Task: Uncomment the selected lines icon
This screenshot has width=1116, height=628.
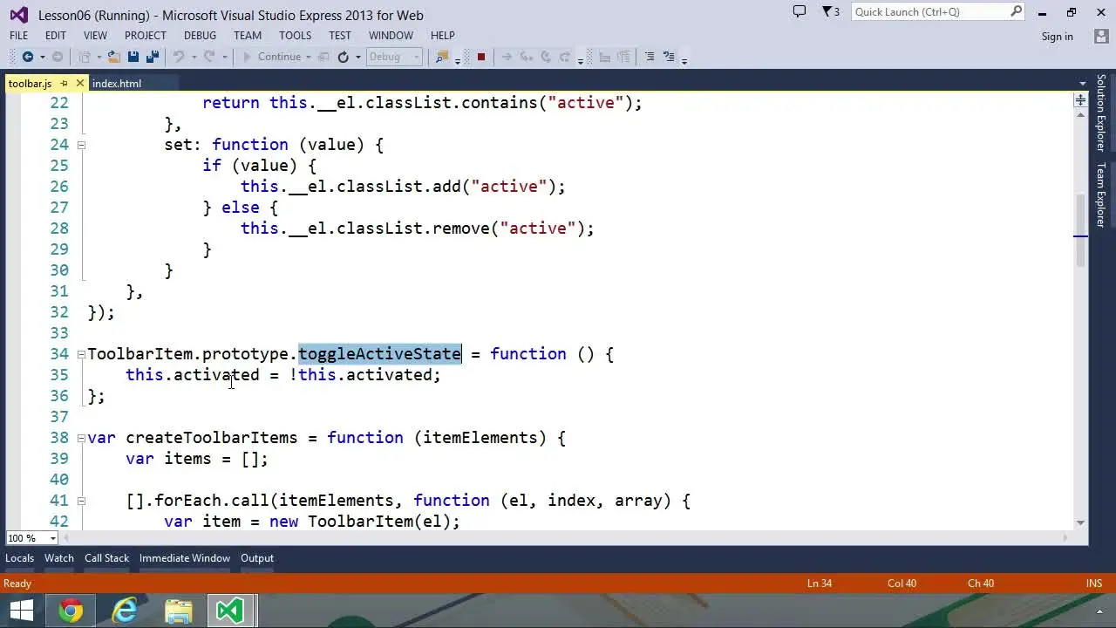Action: point(669,57)
